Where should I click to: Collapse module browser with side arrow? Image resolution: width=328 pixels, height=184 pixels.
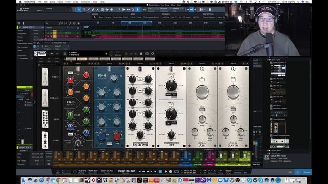click(35, 102)
